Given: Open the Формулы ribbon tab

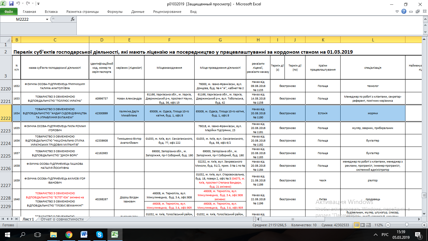Looking at the screenshot, I should (x=115, y=12).
